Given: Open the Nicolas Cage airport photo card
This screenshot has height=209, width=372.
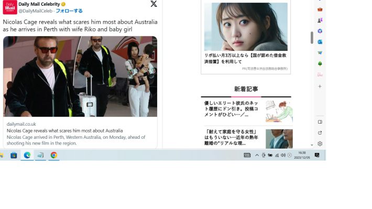Looking at the screenshot, I should click(x=80, y=76).
